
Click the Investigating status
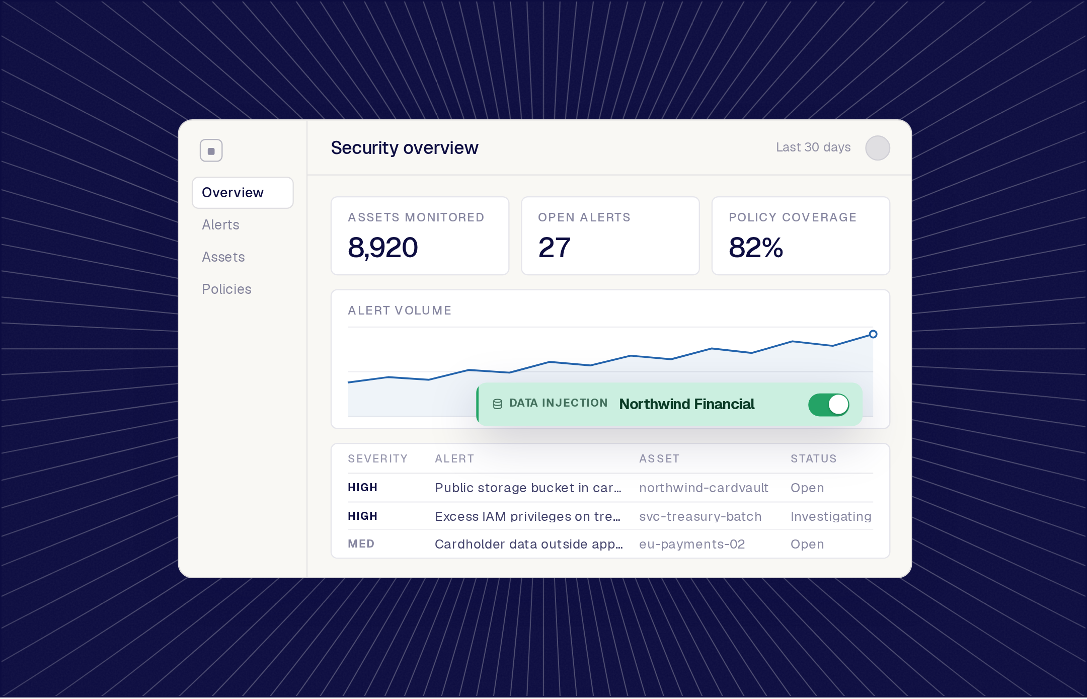[x=831, y=517]
